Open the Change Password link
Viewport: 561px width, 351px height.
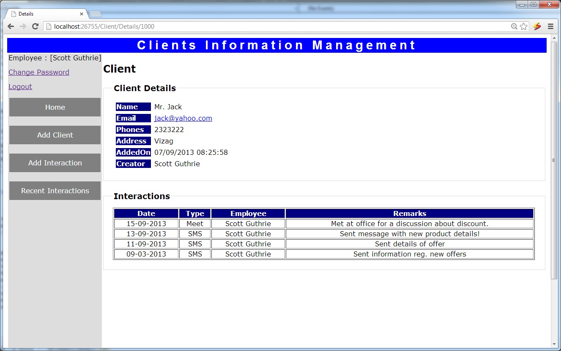tap(39, 72)
